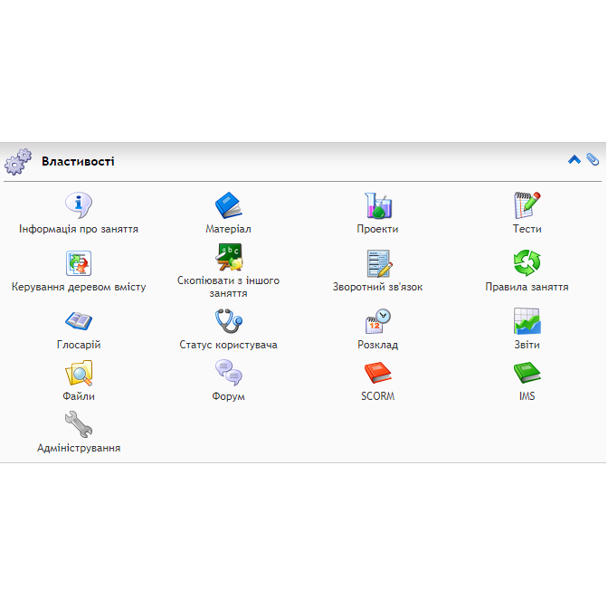Click the Статус користувача link

228,345
